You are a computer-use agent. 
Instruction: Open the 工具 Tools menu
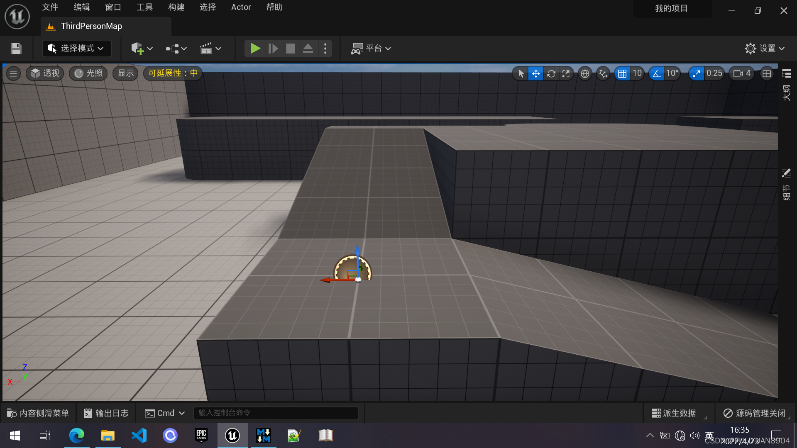pyautogui.click(x=144, y=7)
